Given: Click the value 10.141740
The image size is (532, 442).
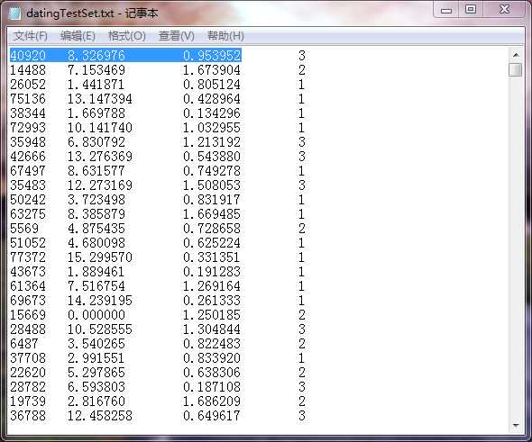Looking at the screenshot, I should pos(100,128).
